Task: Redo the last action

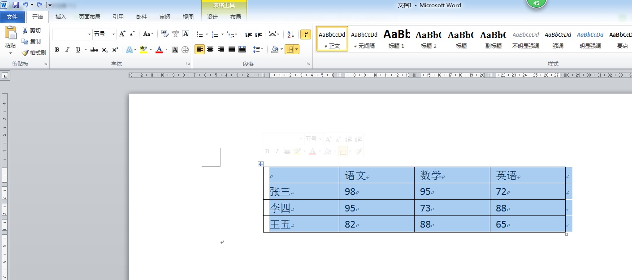Action: (39, 5)
